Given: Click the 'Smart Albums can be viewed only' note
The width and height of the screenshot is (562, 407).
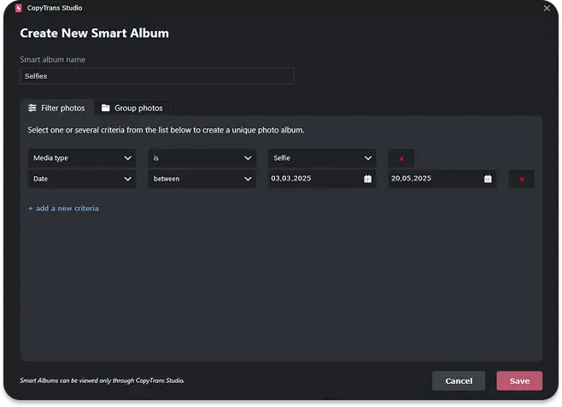Looking at the screenshot, I should (x=102, y=380).
